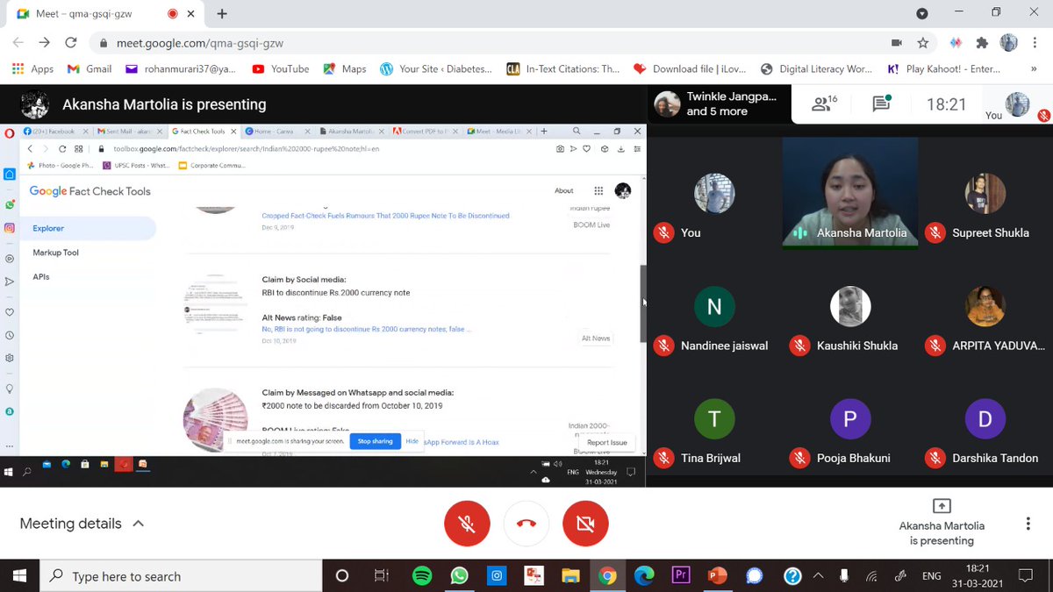The height and width of the screenshot is (592, 1053).
Task: Select APIs in Fact Check sidebar
Action: tap(40, 276)
